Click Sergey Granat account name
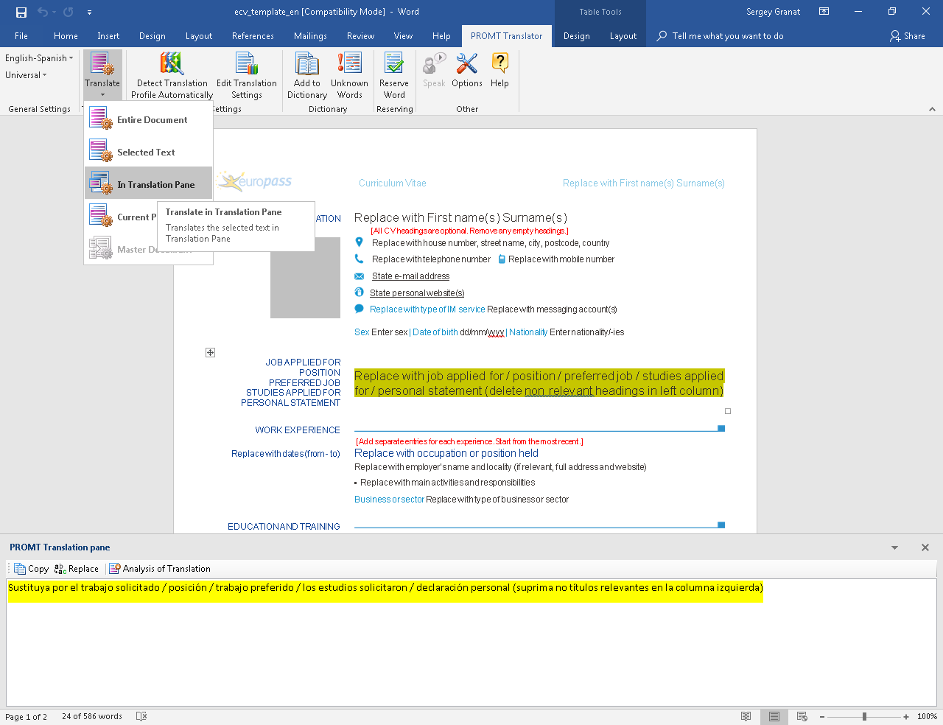Viewport: 943px width, 725px height. click(x=773, y=12)
